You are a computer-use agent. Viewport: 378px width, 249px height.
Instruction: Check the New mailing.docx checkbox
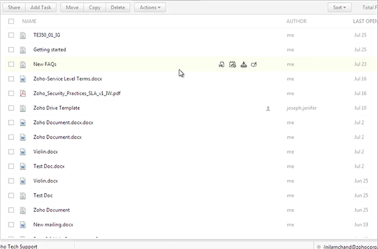(x=11, y=225)
